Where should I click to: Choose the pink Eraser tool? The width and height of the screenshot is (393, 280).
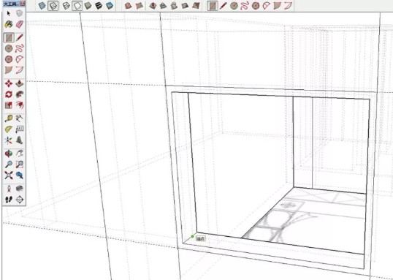[20, 24]
